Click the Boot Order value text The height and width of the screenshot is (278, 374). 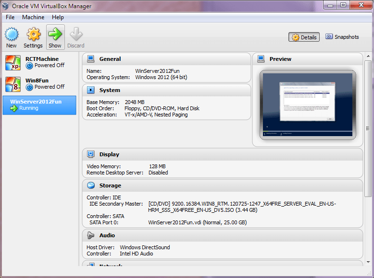(162, 108)
